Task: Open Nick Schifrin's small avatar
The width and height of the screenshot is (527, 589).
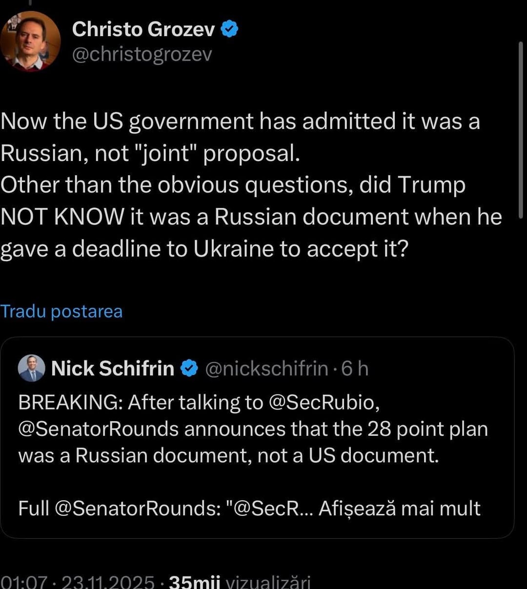Action: pos(31,368)
